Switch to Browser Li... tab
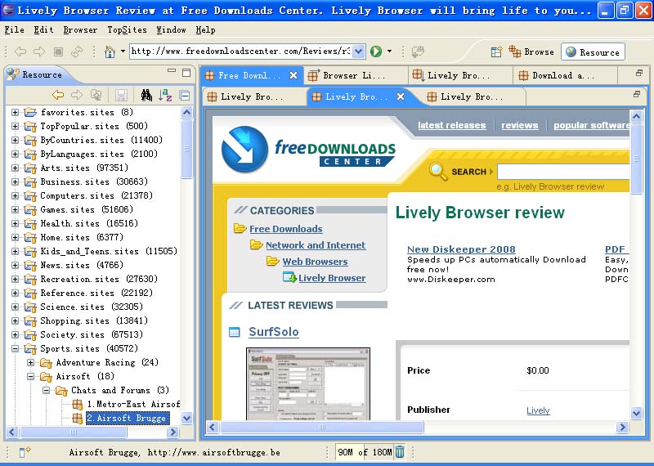The height and width of the screenshot is (466, 654). pos(355,75)
